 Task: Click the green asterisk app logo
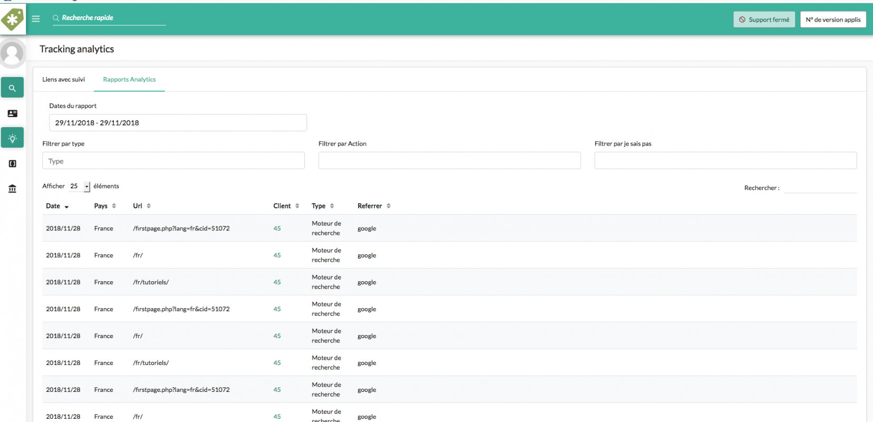point(12,20)
